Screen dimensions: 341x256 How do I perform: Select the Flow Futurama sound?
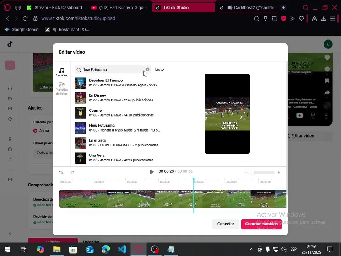(x=119, y=128)
